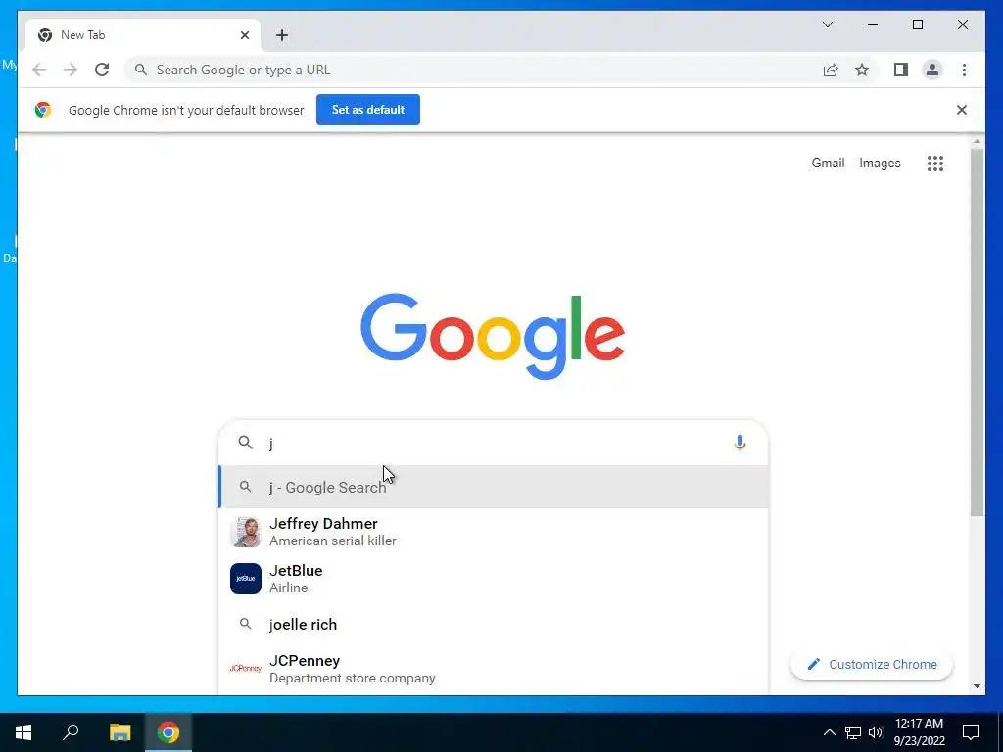
Task: Choose the JCPenney suggestion
Action: (x=493, y=669)
